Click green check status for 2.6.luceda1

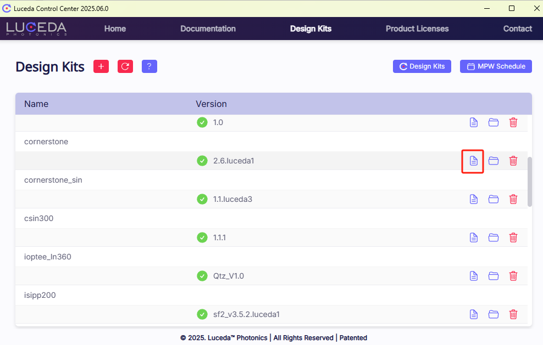click(202, 161)
